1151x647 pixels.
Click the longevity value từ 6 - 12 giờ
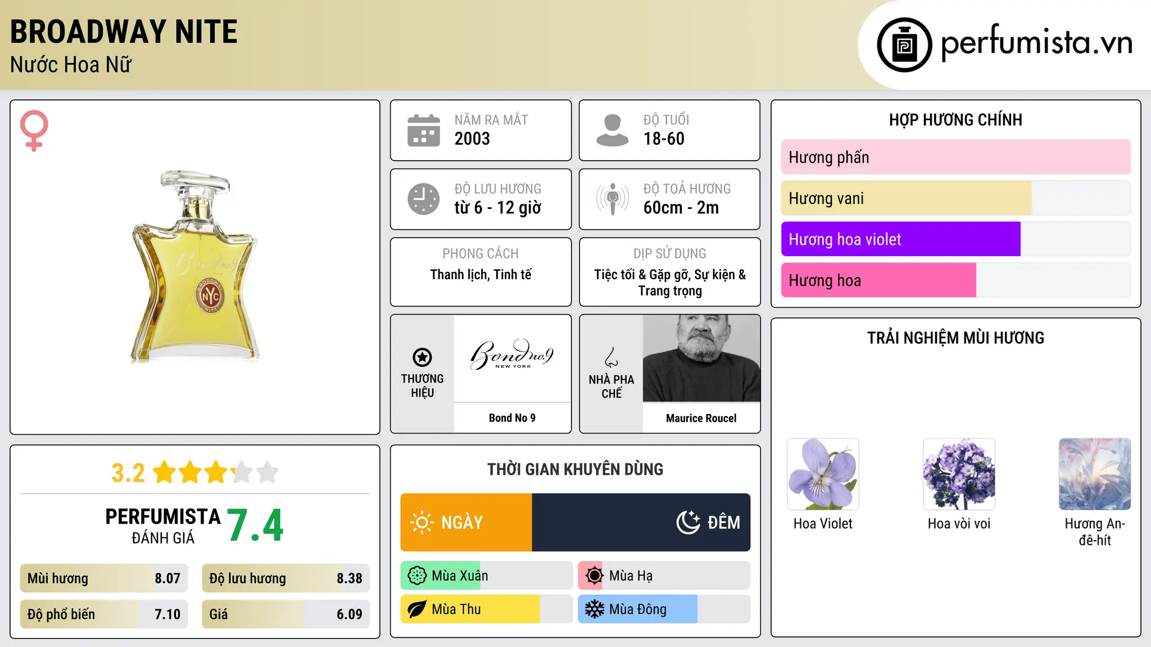pyautogui.click(x=498, y=208)
